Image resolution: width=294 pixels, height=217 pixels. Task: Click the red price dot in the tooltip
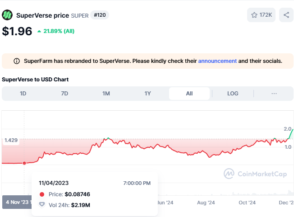point(42,194)
